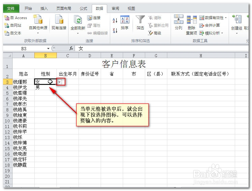Click the 创建组 group icon
This screenshot has height=191, width=252.
237,19
